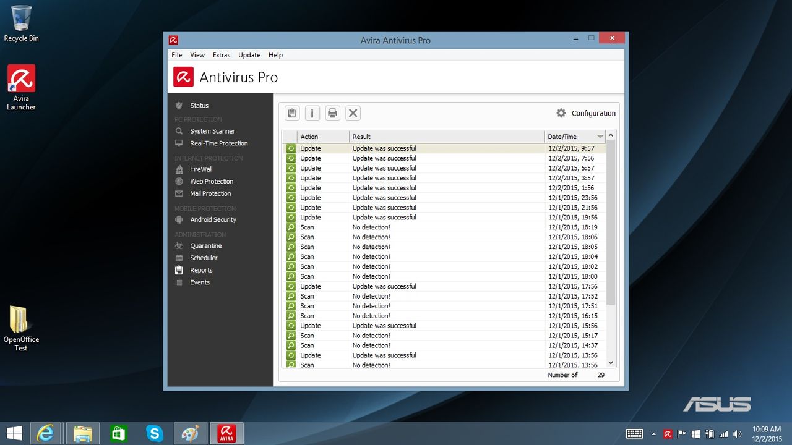This screenshot has width=792, height=445.
Task: Select the Scan report from 12/1/2015, 18:19
Action: coord(444,227)
